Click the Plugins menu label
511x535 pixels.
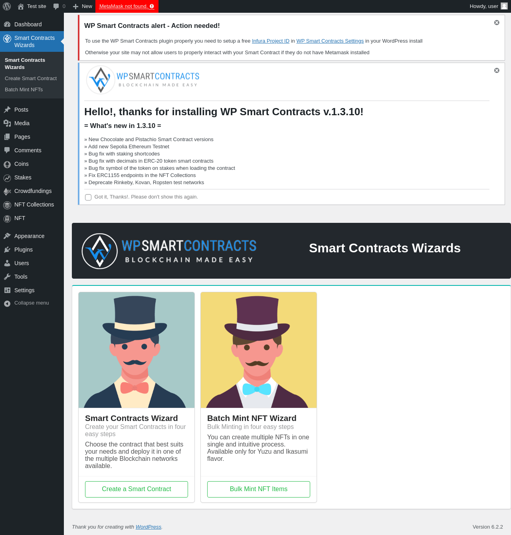click(x=24, y=250)
